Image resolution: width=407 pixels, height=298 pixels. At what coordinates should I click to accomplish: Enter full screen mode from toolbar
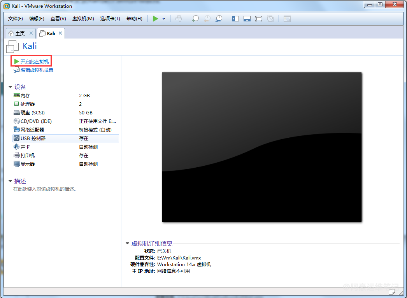coord(259,19)
